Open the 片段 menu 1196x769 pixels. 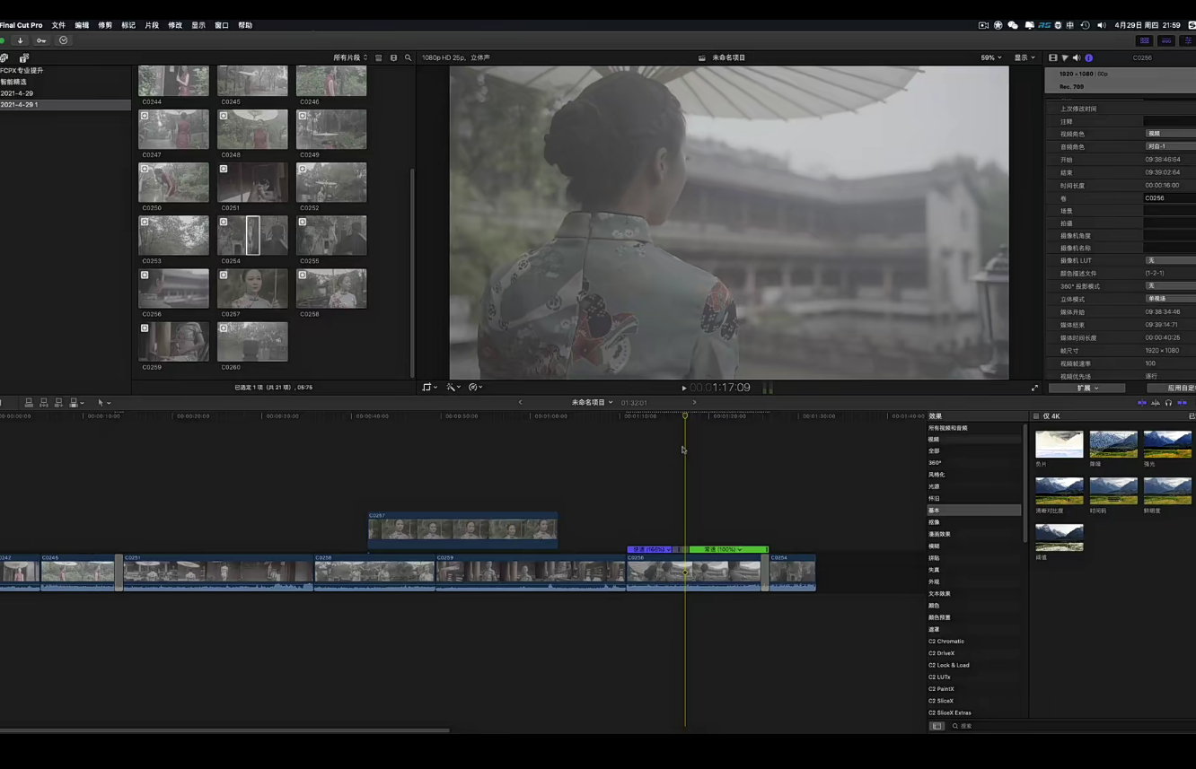tap(152, 25)
